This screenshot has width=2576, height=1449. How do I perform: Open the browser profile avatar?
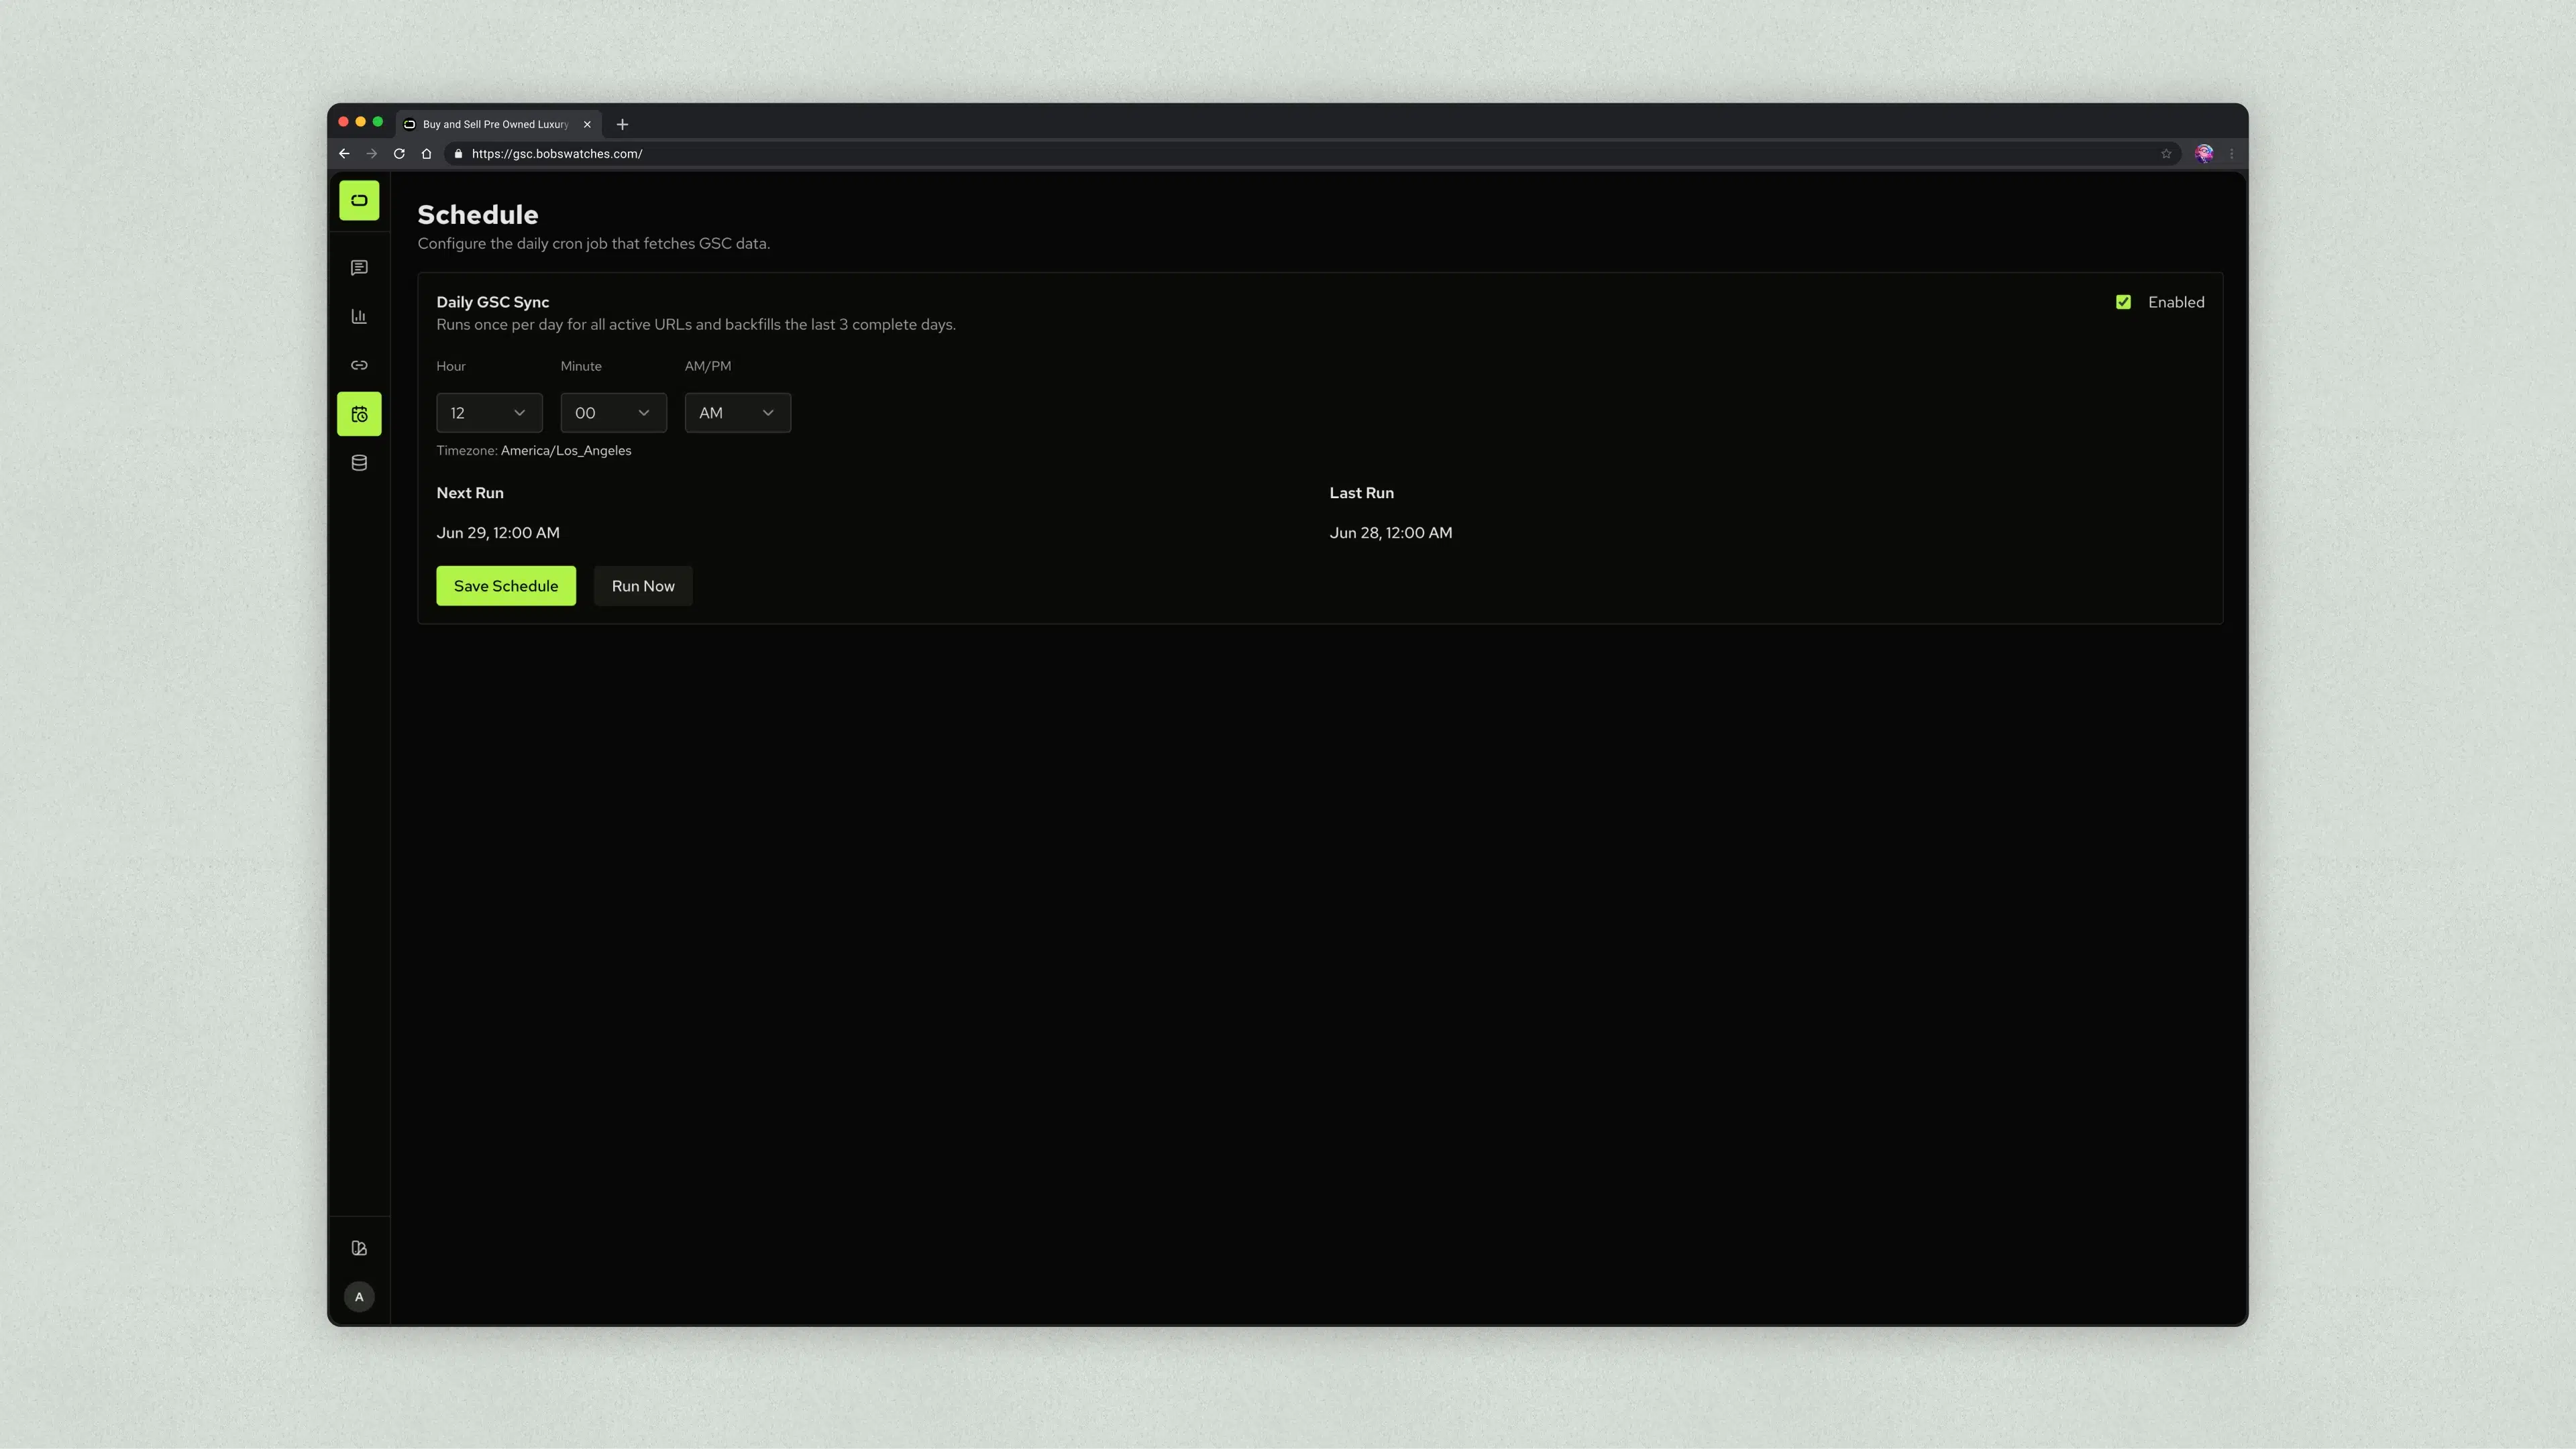(2204, 154)
